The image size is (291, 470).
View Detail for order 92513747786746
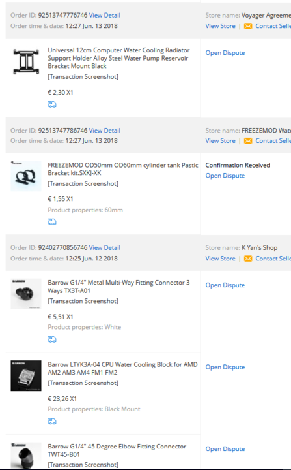[105, 131]
